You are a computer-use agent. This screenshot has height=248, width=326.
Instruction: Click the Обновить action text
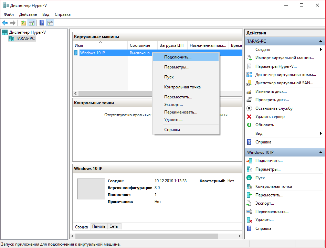(x=265, y=125)
